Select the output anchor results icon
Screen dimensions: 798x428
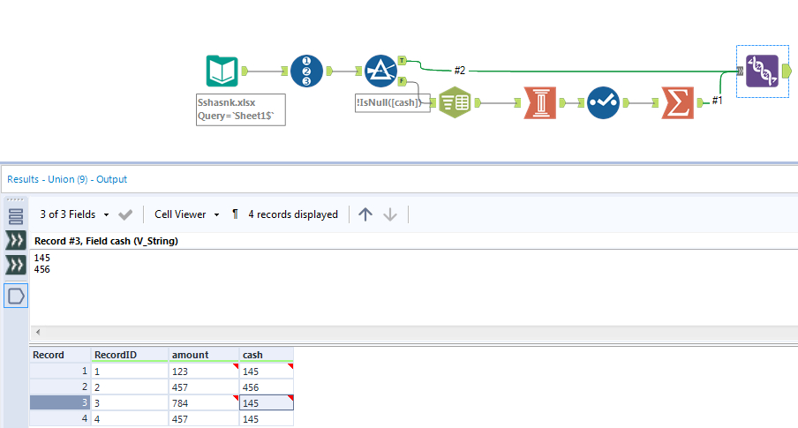(x=16, y=296)
